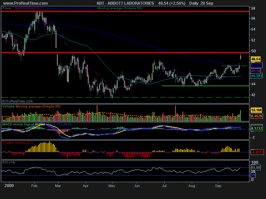Select the Moving average (Simple 200) legend
Viewport: 266px width, 199px height.
(70, 8)
